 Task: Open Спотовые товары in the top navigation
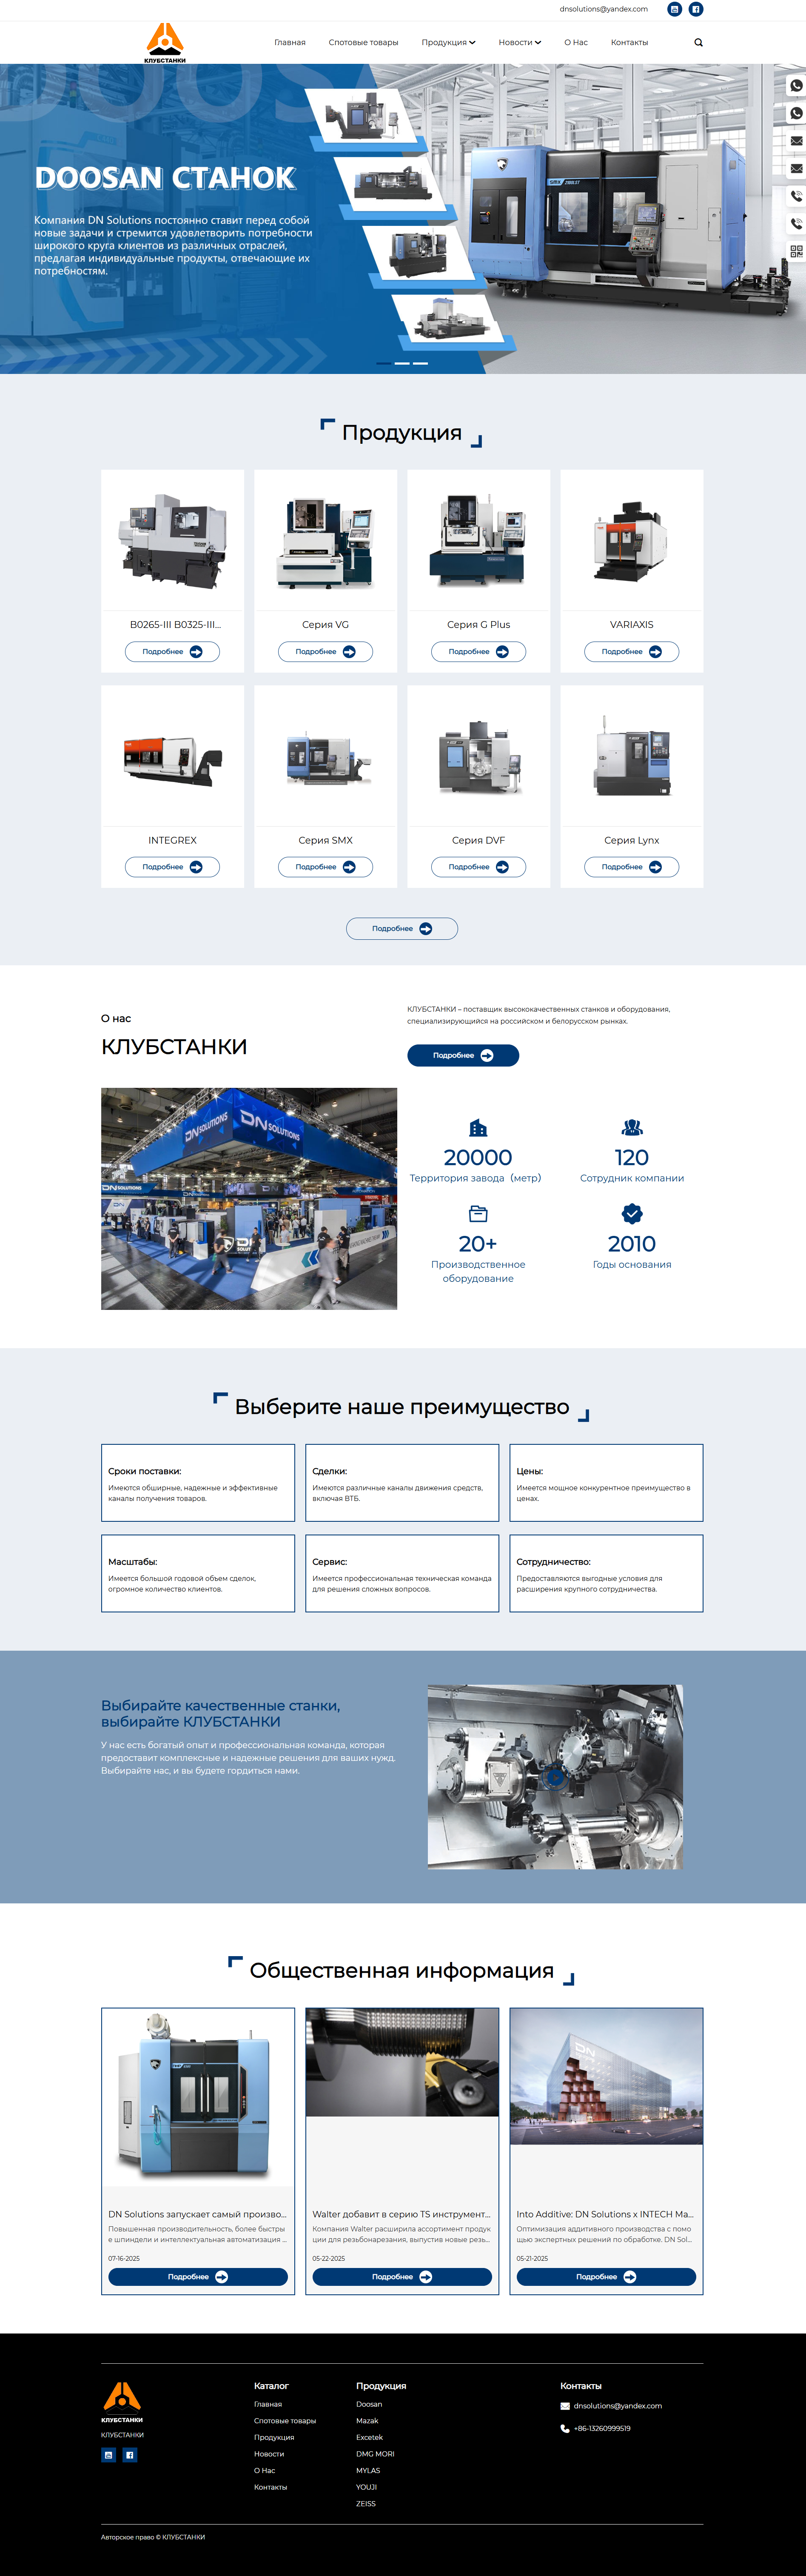tap(363, 43)
